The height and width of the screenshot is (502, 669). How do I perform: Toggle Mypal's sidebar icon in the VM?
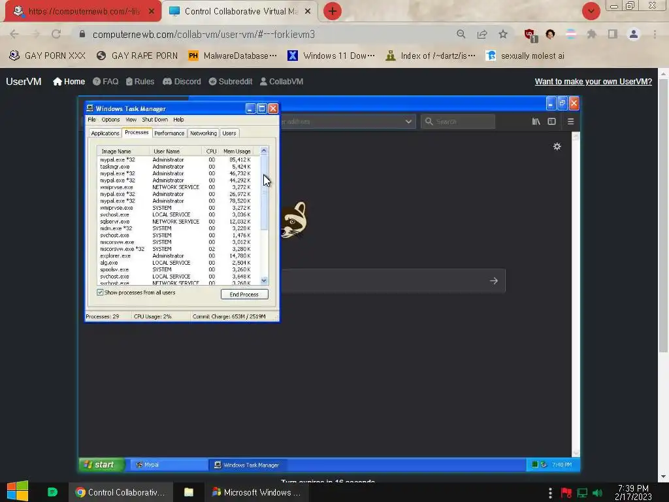click(x=551, y=122)
